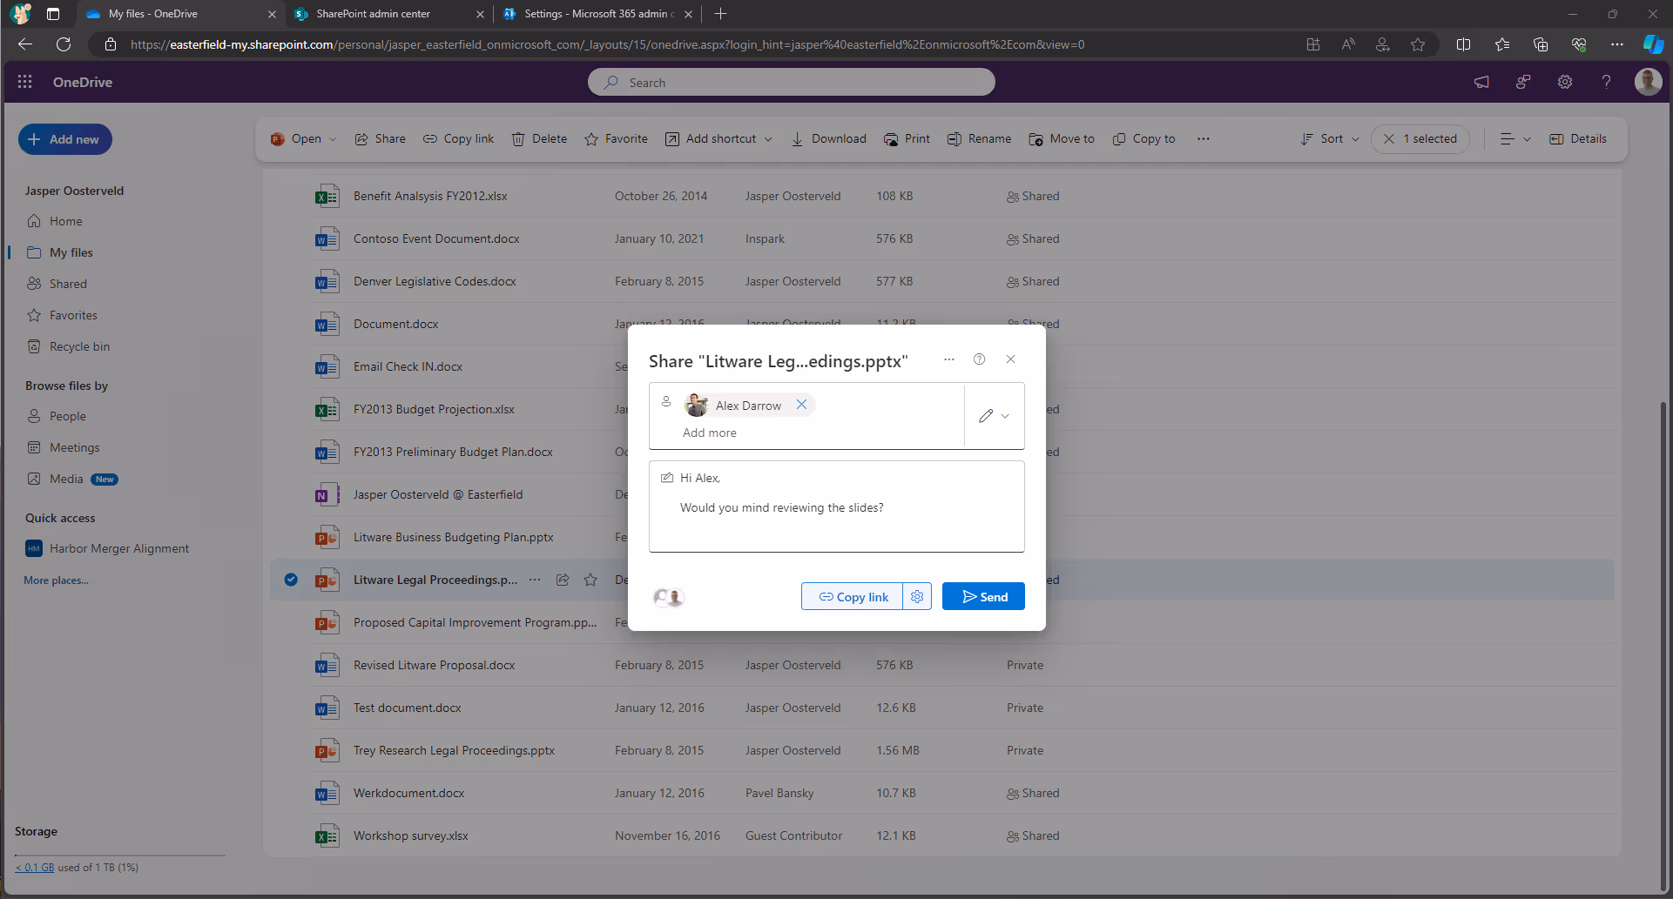
Task: Click the Add new button
Action: (65, 139)
